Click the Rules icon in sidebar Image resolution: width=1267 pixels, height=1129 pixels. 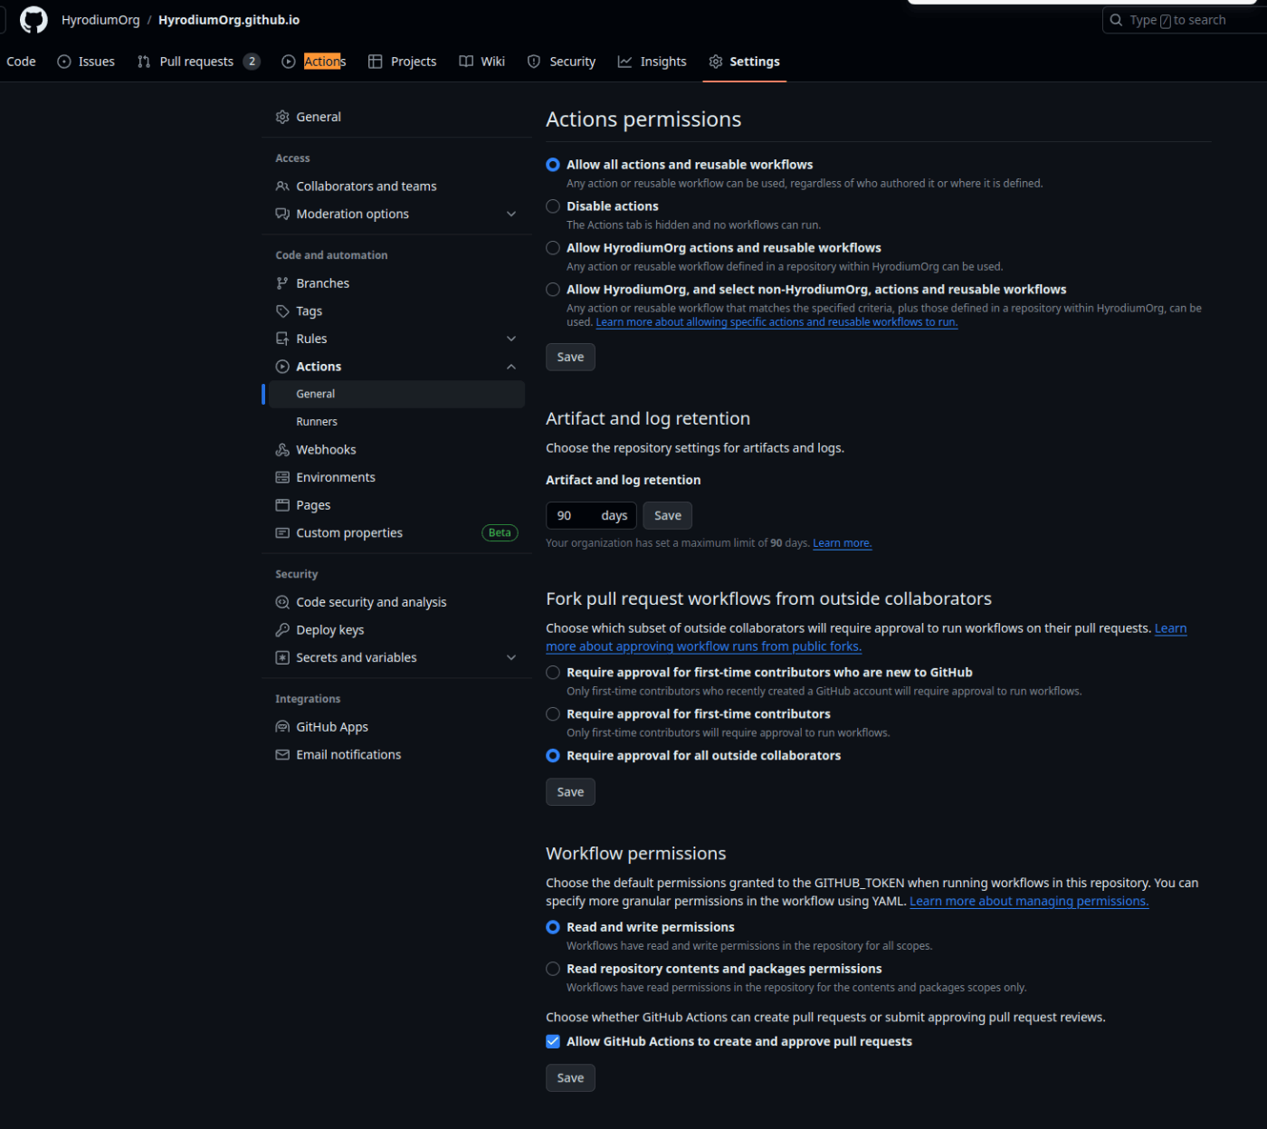click(282, 339)
